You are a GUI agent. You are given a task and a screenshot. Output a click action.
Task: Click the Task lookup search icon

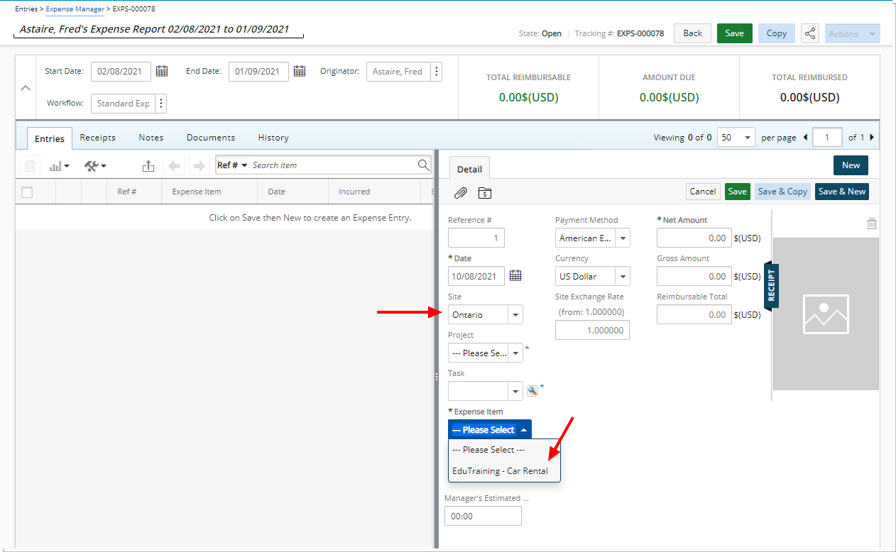tap(532, 390)
